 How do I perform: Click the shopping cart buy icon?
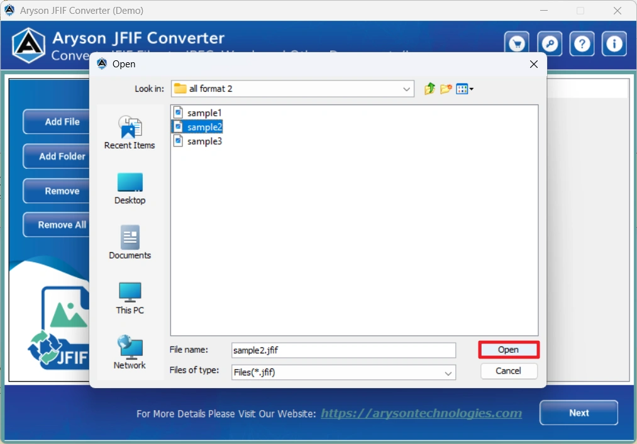517,43
